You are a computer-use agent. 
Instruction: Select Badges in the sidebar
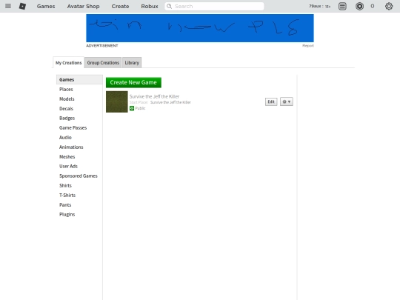click(67, 118)
